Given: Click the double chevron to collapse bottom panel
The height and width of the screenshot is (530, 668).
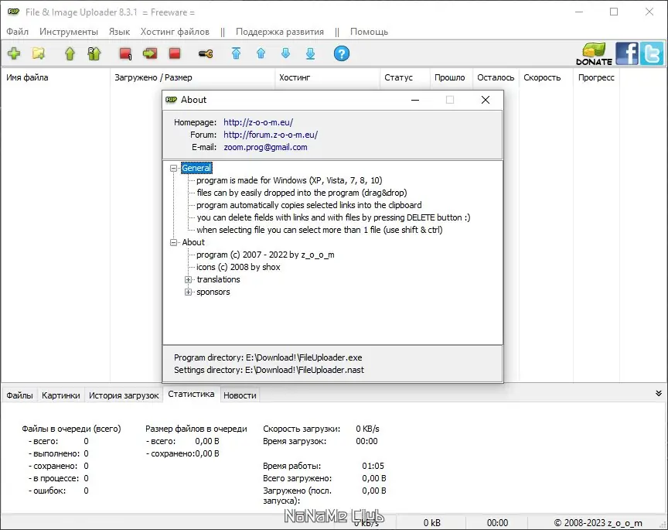Looking at the screenshot, I should pos(659,394).
